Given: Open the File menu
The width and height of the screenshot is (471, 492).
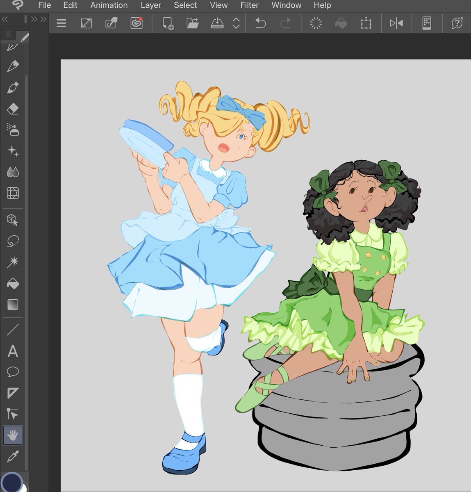Looking at the screenshot, I should tap(44, 5).
